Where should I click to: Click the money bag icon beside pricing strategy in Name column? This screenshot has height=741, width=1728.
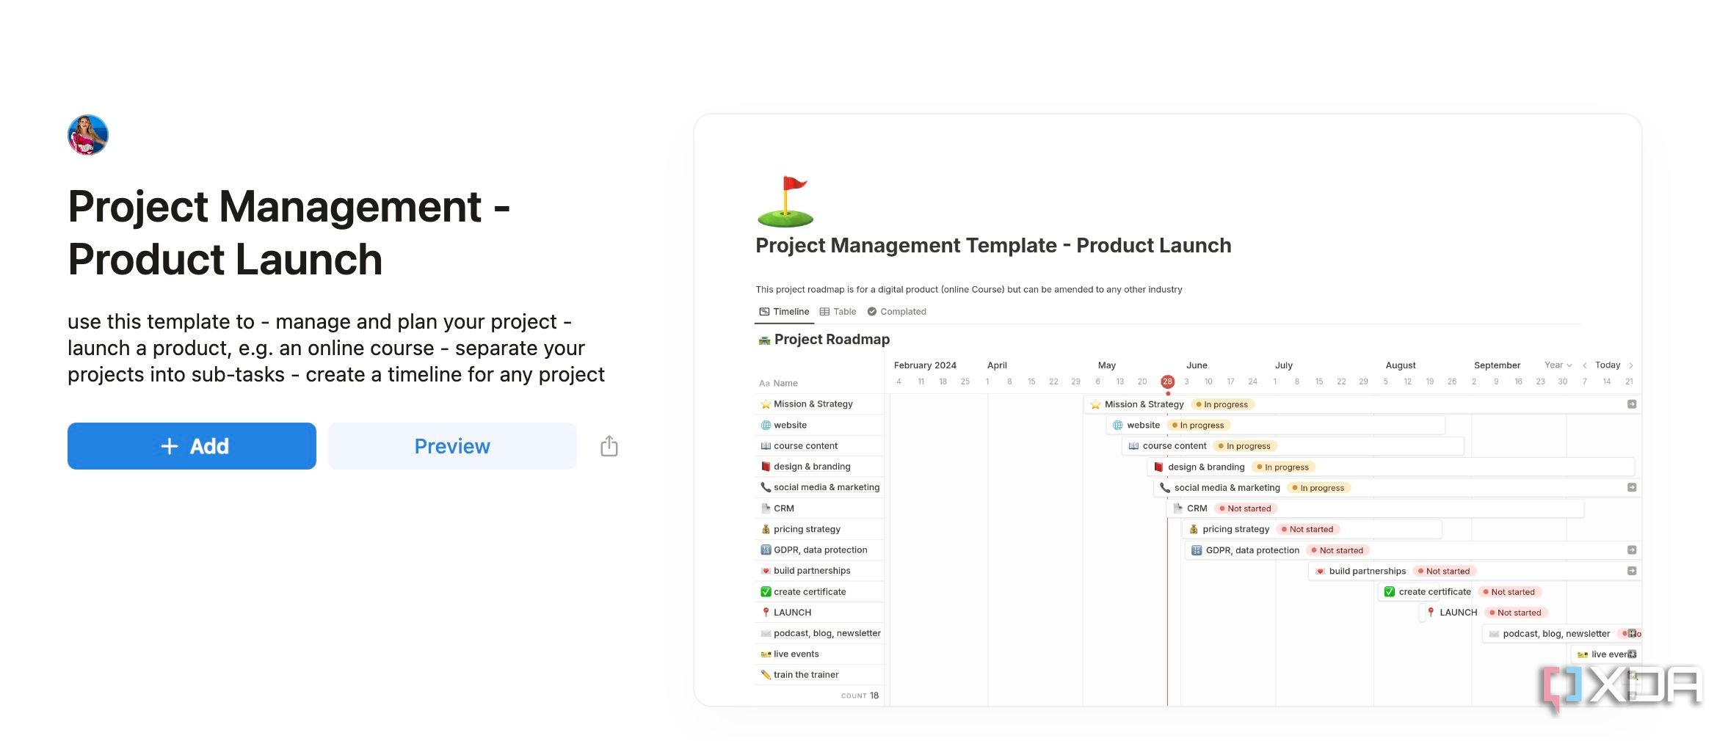[x=766, y=529]
